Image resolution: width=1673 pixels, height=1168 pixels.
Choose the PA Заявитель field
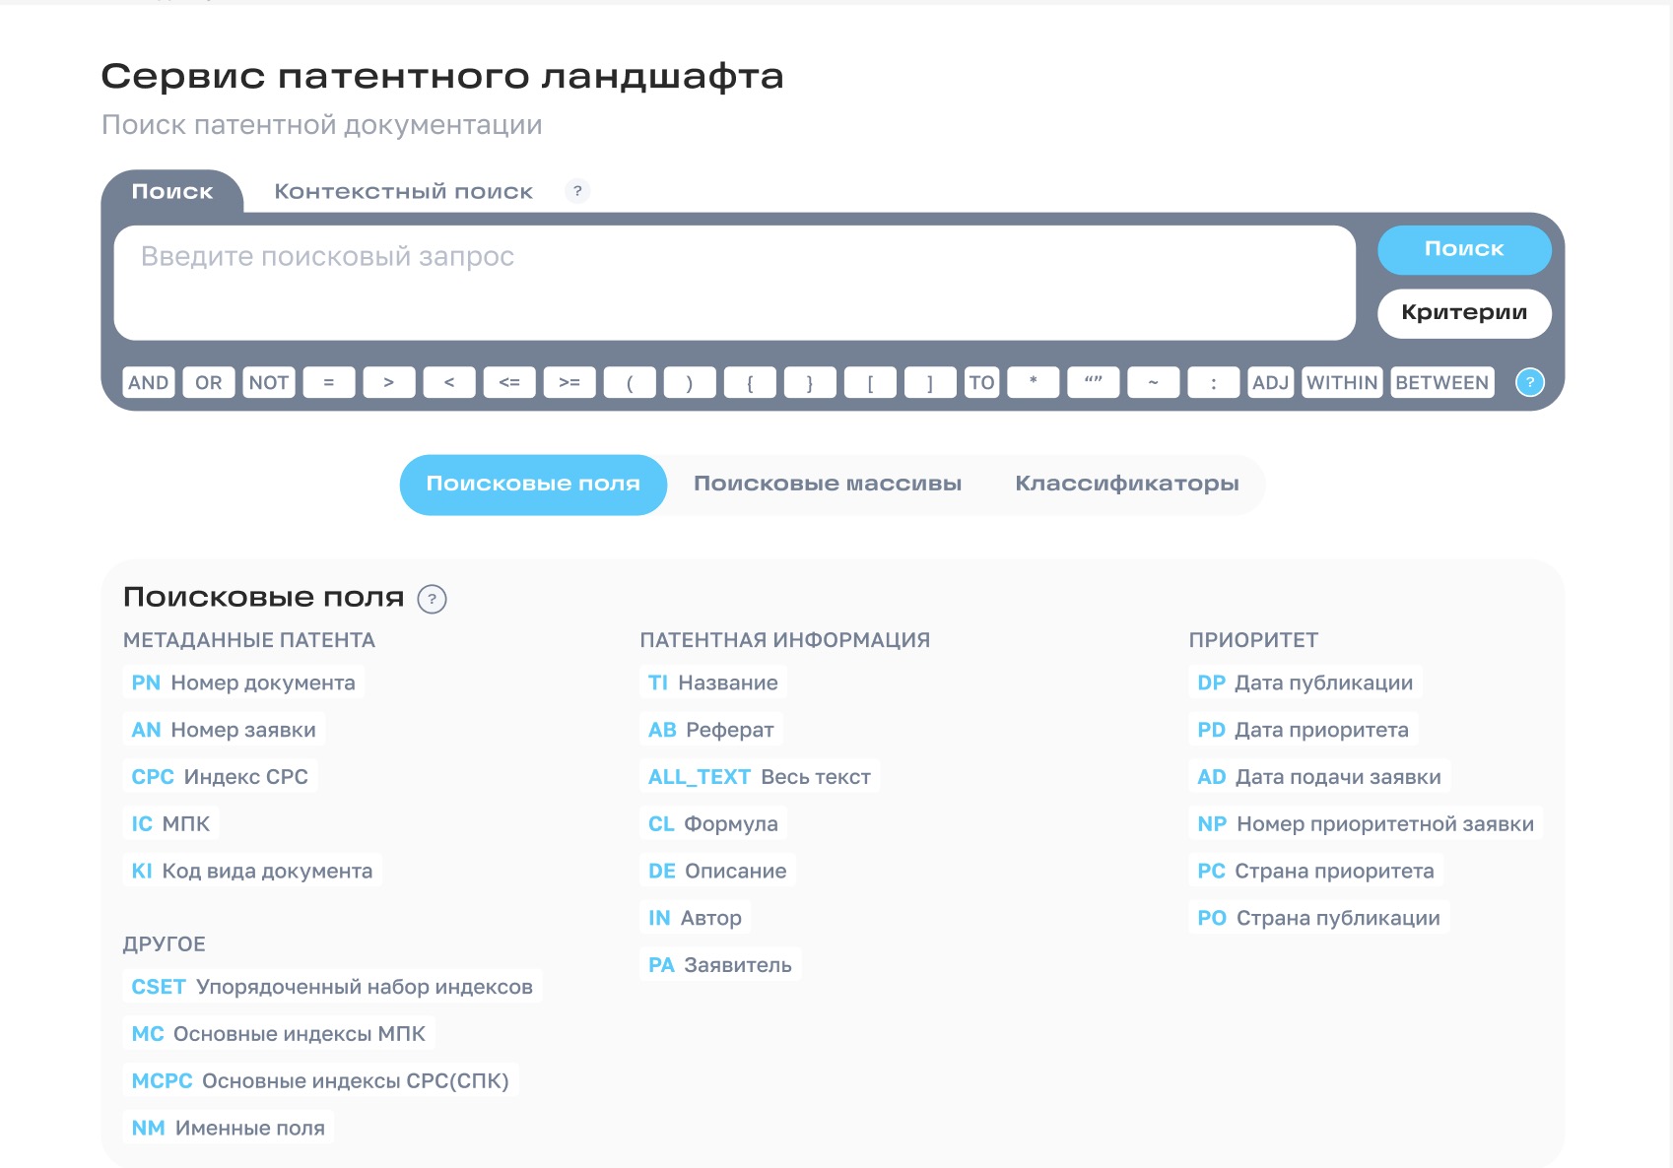[x=720, y=966]
